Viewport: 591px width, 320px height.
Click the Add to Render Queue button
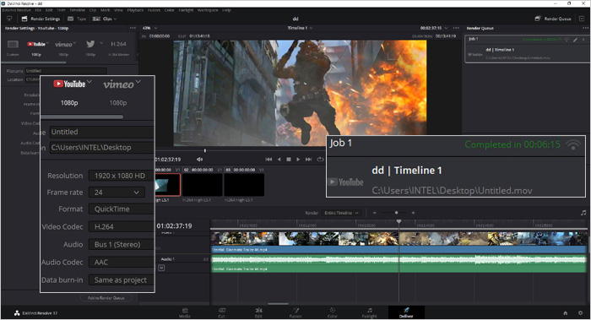[106, 298]
